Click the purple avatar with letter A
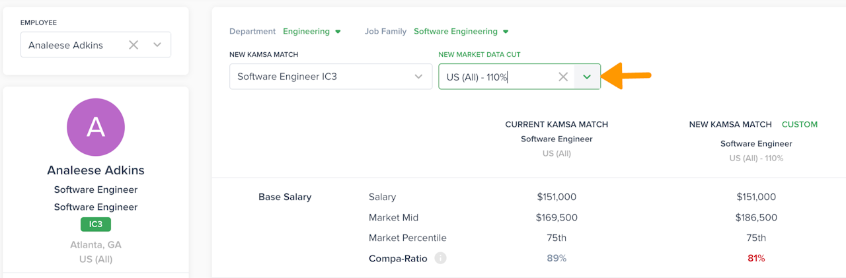This screenshot has width=846, height=278. coord(96,127)
